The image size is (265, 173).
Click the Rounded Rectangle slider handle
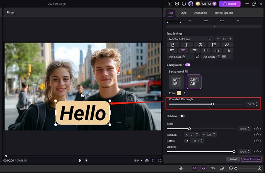click(x=213, y=104)
